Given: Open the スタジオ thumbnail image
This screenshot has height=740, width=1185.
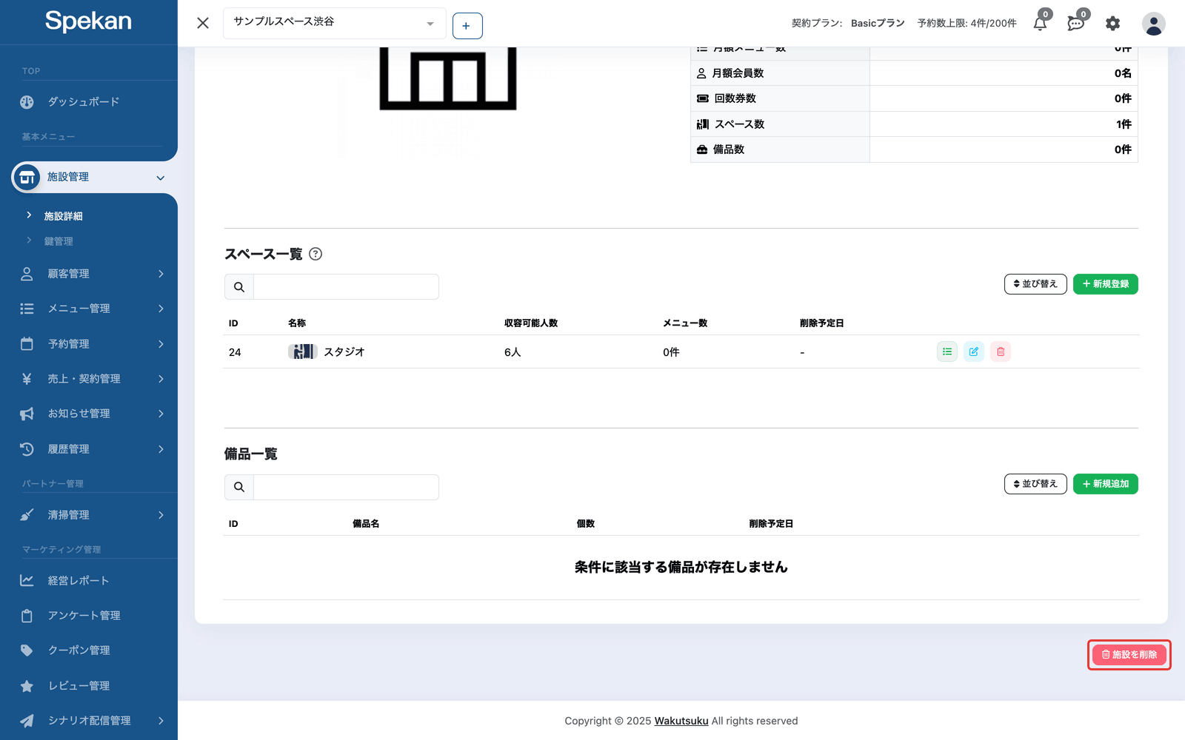Looking at the screenshot, I should coord(302,351).
